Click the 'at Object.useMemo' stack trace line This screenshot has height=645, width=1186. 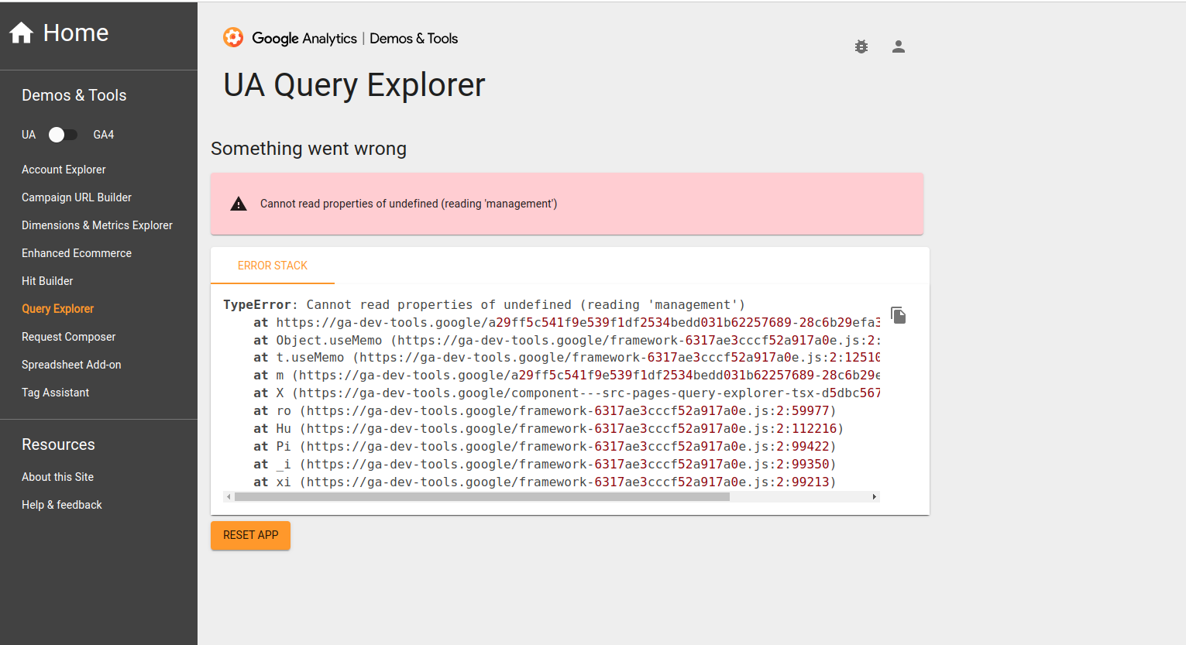[567, 341]
